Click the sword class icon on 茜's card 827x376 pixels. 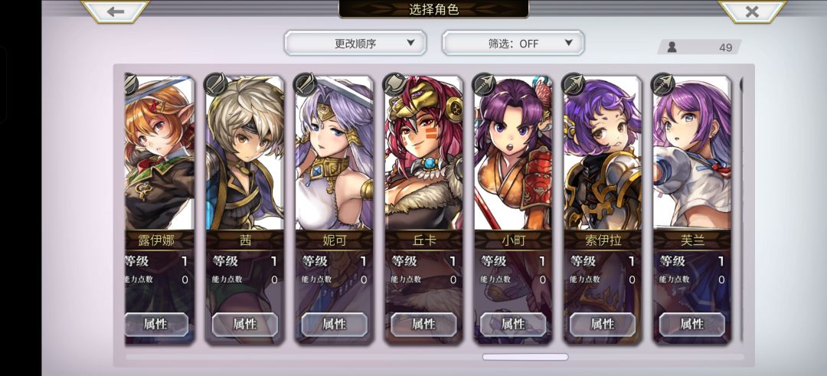pyautogui.click(x=216, y=83)
